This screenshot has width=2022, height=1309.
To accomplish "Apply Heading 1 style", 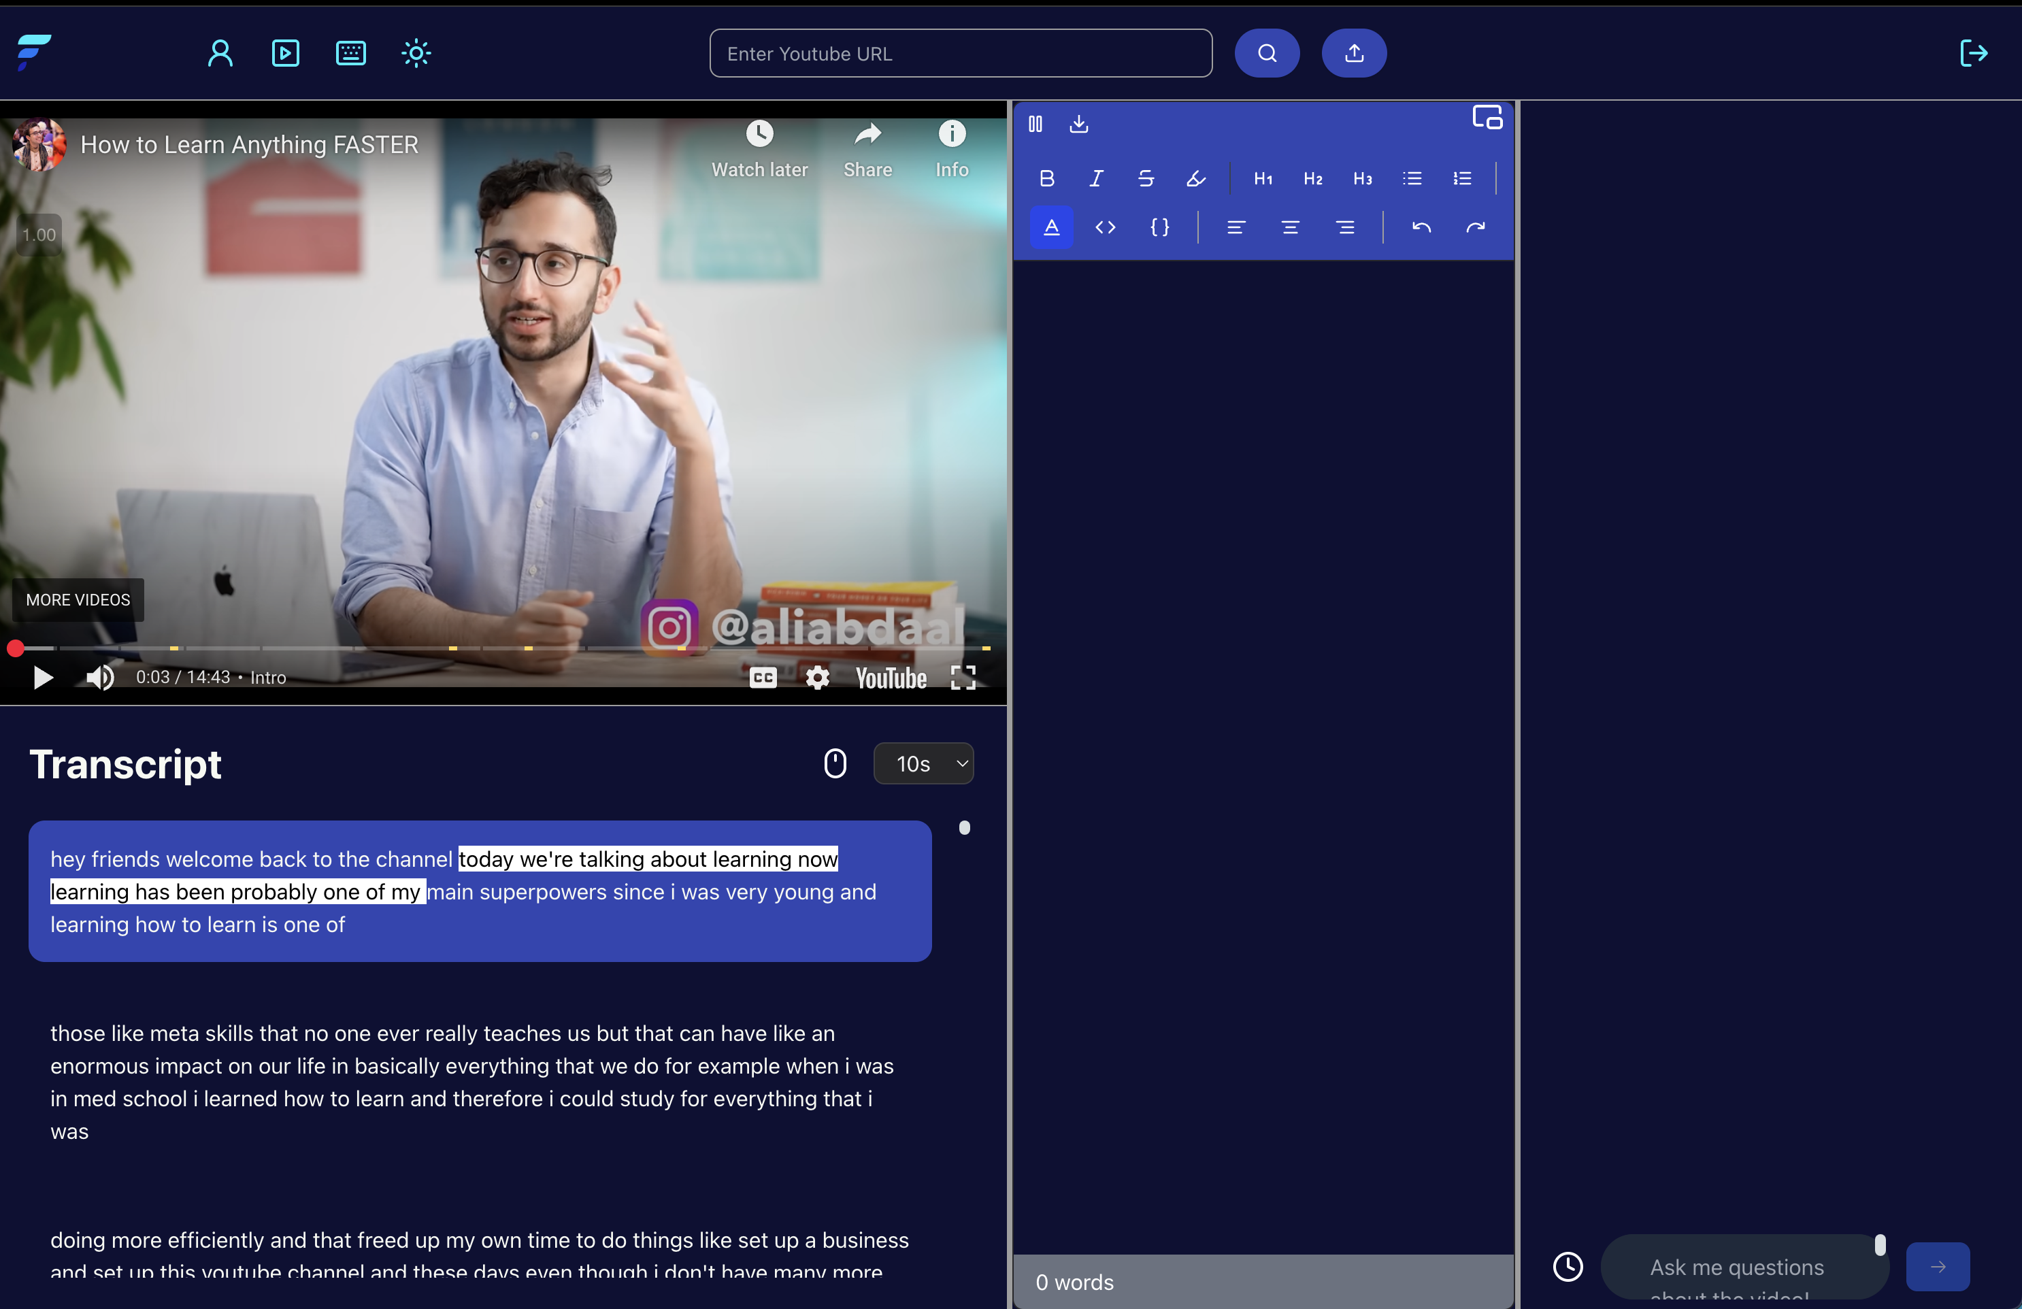I will 1263,178.
